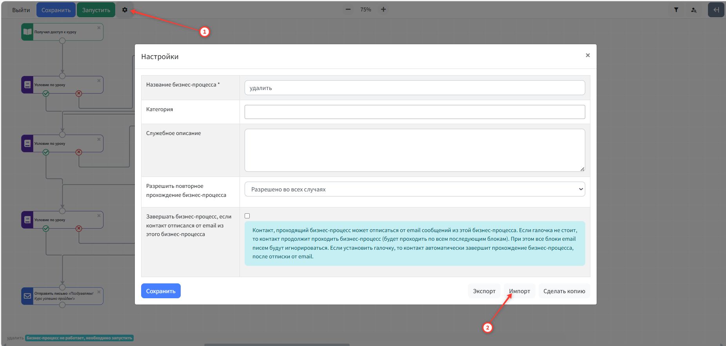This screenshot has height=346, width=726.
Task: Click the horizontal scrollbar at bottom
Action: (x=277, y=344)
